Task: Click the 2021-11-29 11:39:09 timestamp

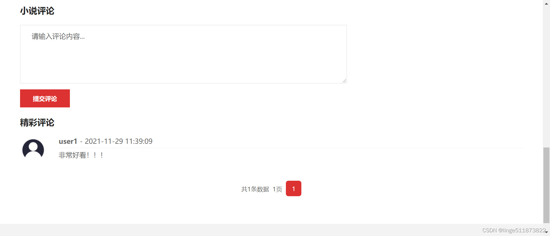Action: tap(119, 141)
